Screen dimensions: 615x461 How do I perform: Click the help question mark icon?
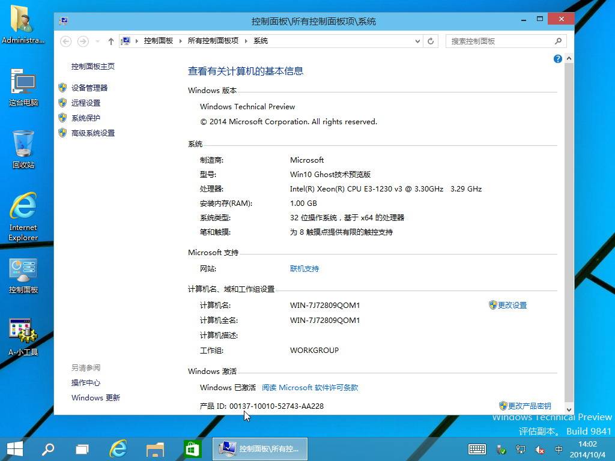[557, 59]
